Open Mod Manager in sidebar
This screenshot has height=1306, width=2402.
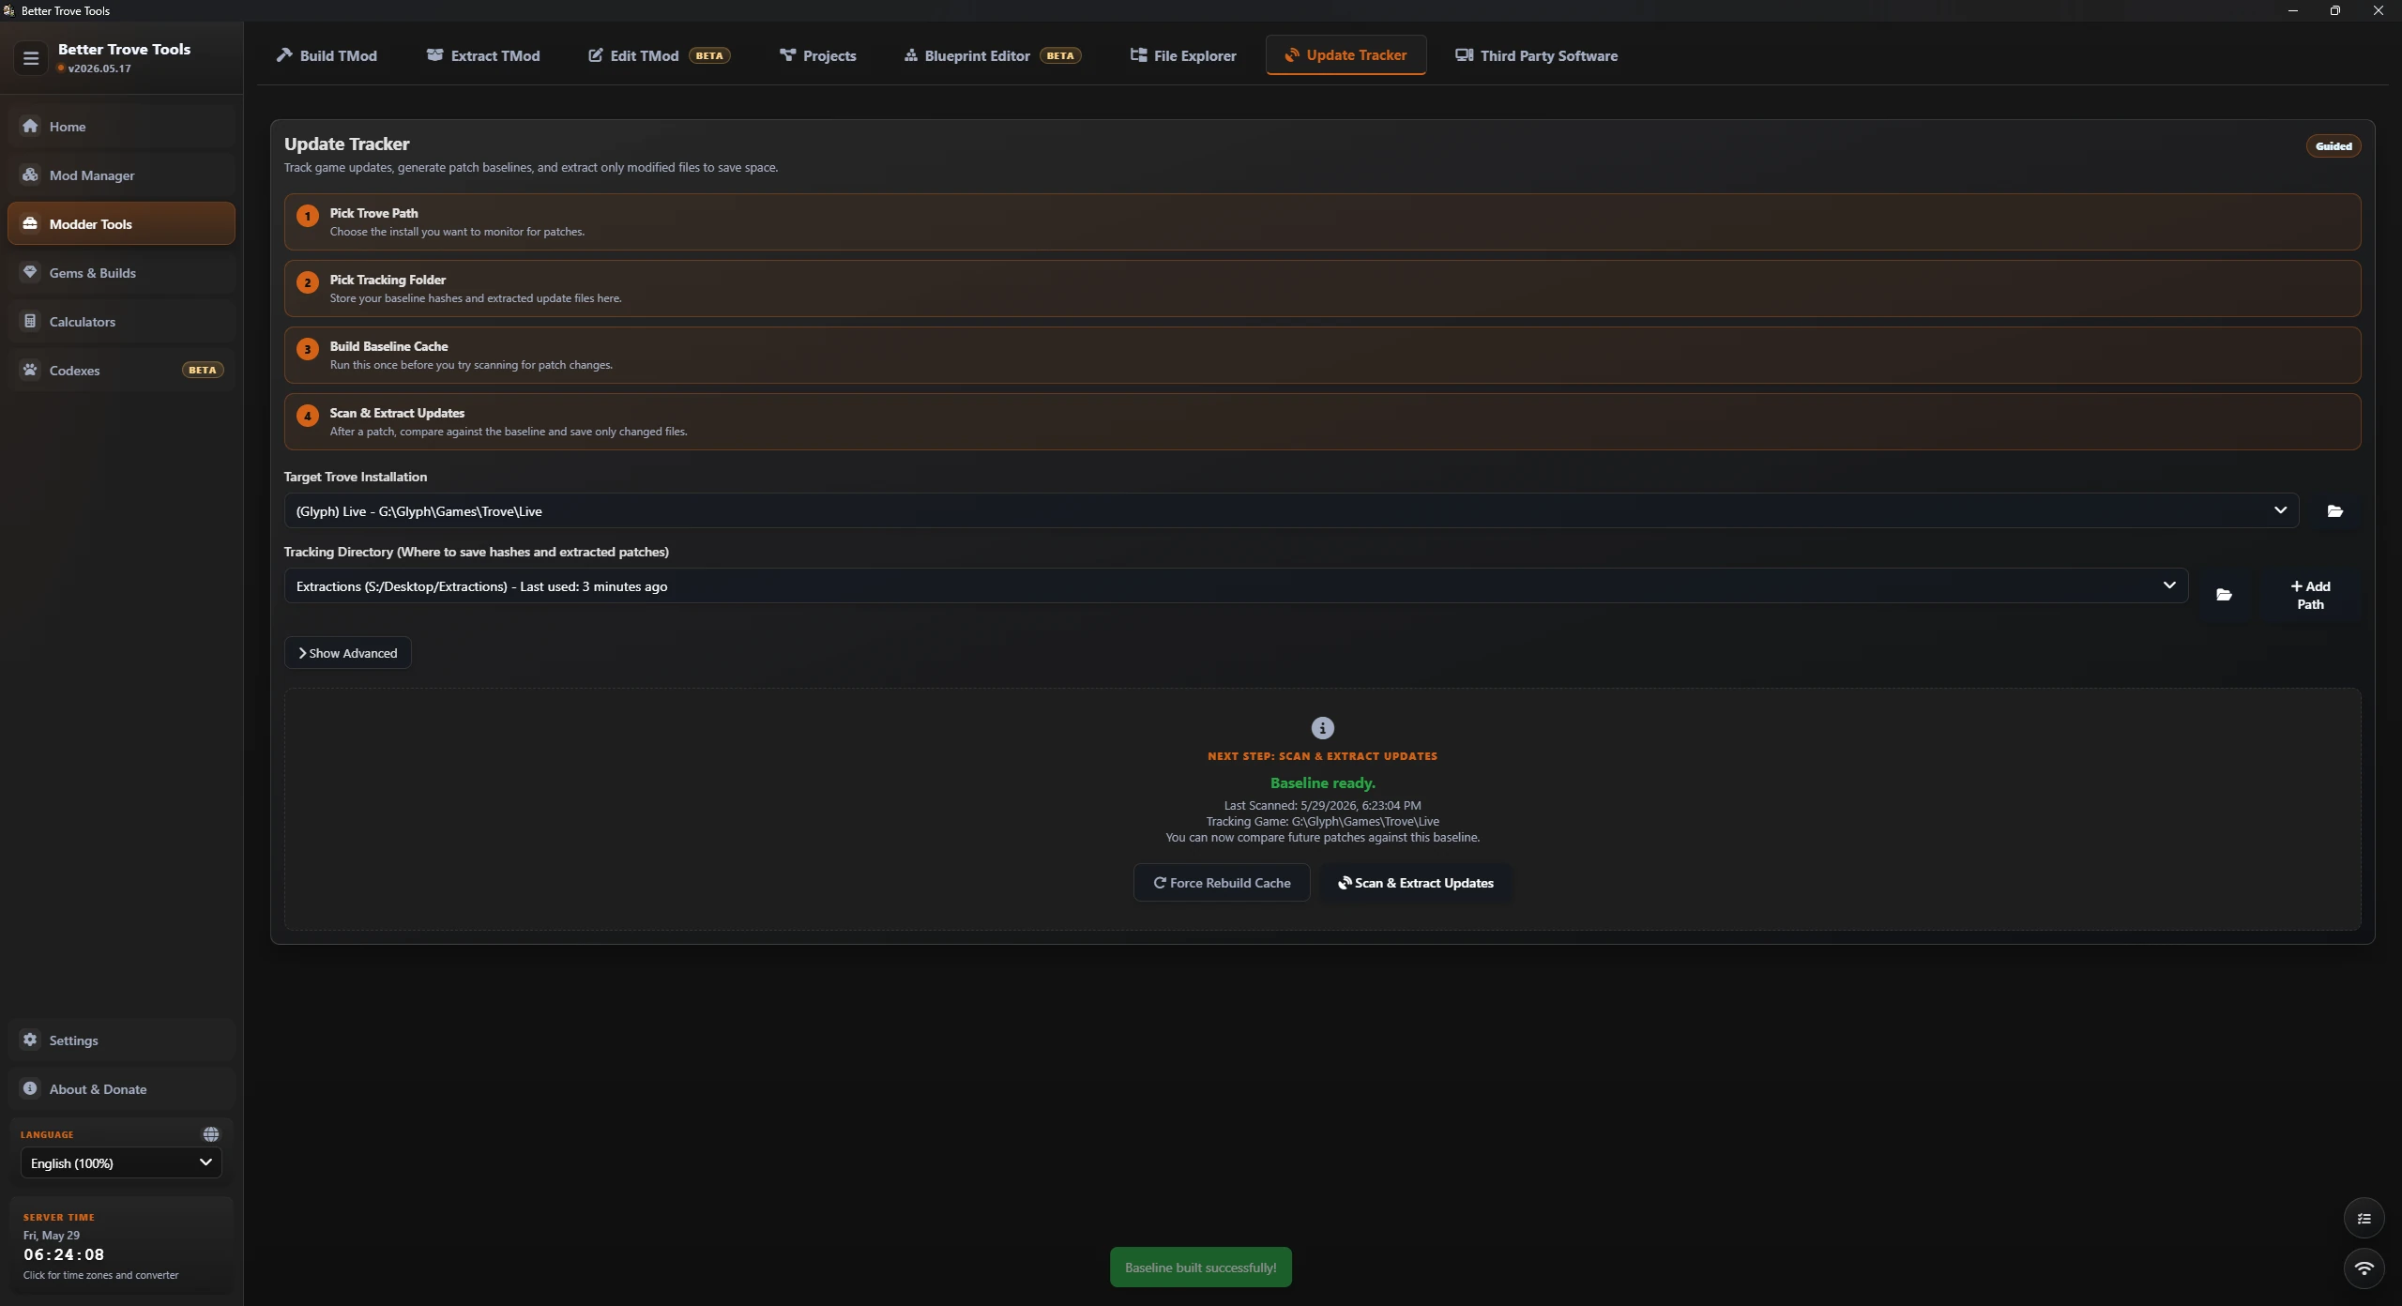click(x=121, y=175)
